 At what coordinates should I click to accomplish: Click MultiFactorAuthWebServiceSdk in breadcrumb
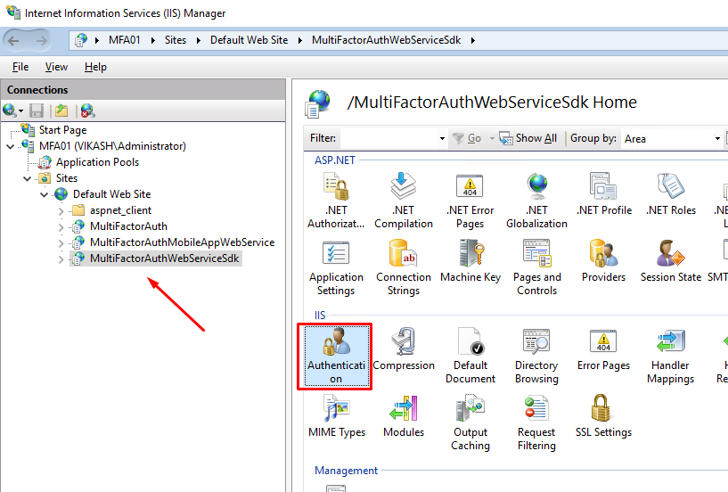(387, 40)
